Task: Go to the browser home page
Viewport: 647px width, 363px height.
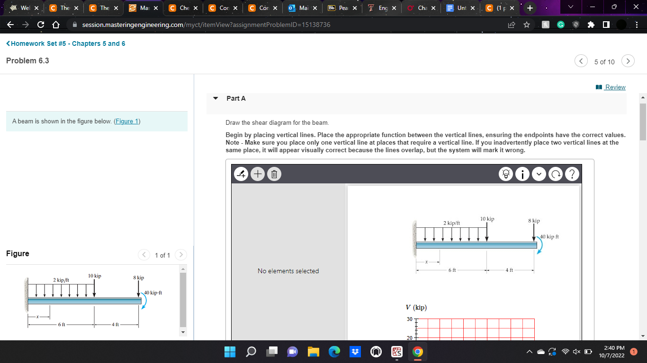Action: click(55, 25)
